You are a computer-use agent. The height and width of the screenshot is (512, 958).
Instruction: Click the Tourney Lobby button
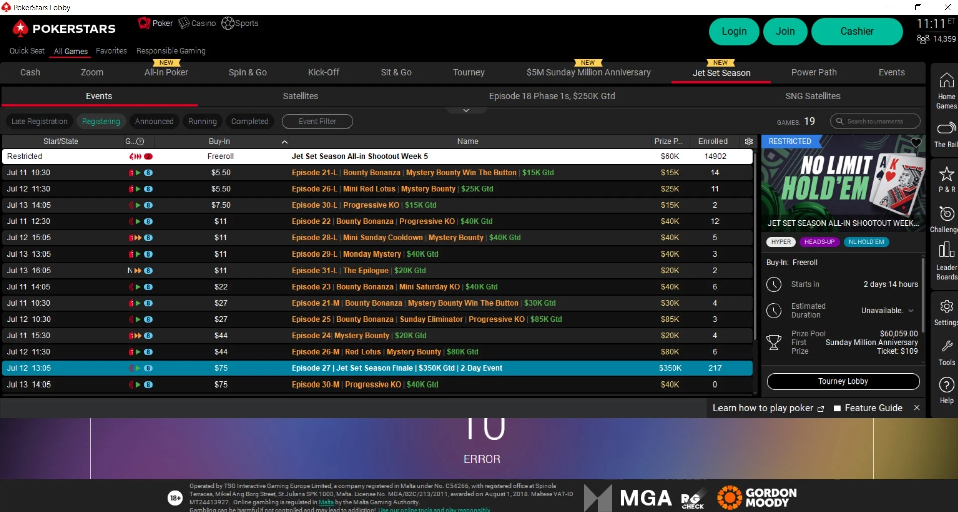point(843,381)
